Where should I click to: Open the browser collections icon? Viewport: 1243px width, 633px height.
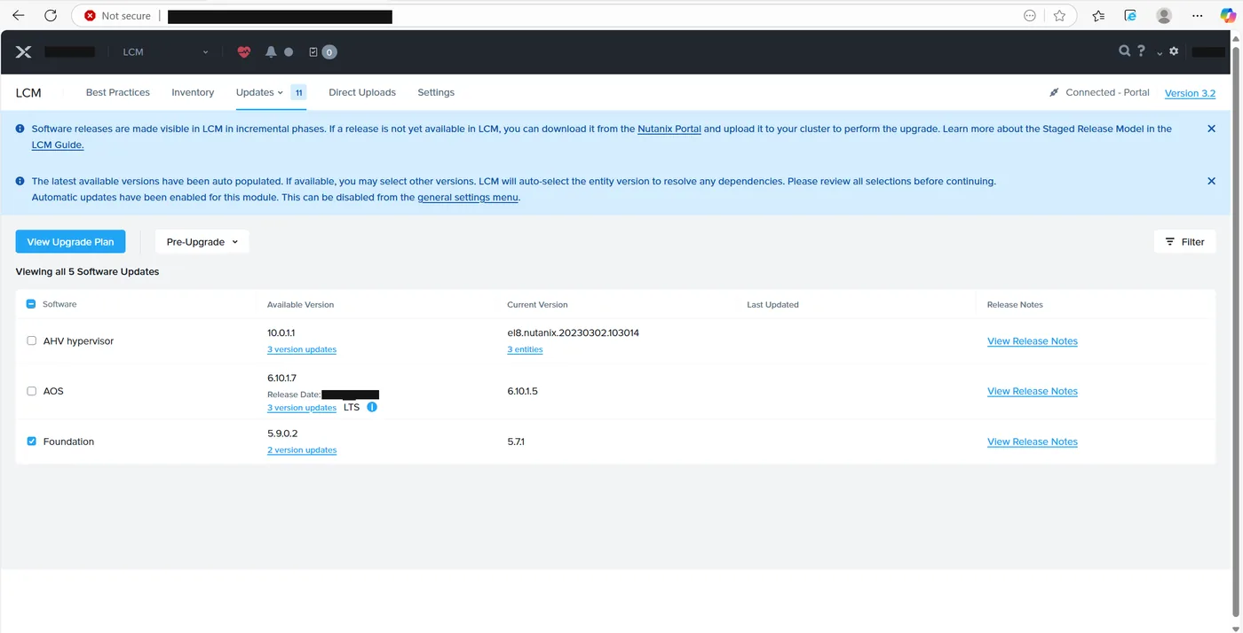(1130, 15)
